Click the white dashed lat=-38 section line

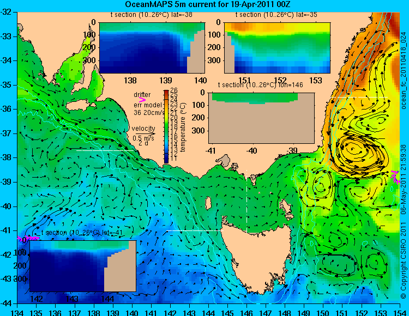(106, 150)
